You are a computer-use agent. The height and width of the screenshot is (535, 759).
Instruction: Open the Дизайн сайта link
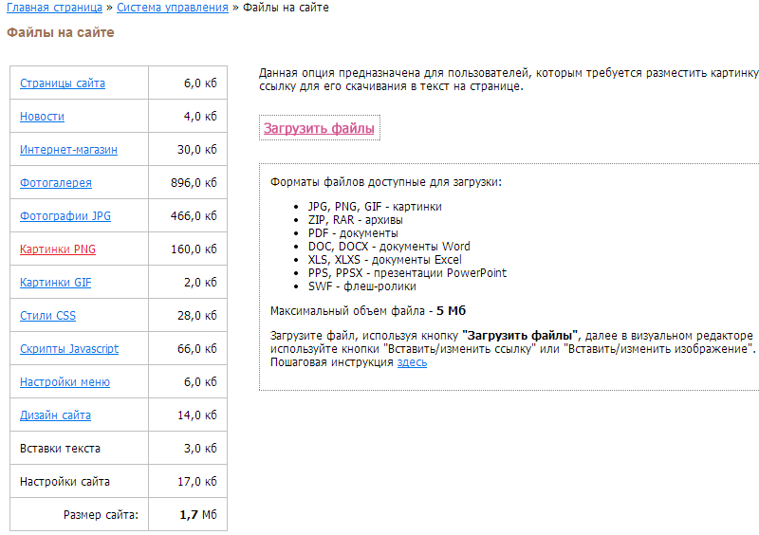[x=55, y=415]
